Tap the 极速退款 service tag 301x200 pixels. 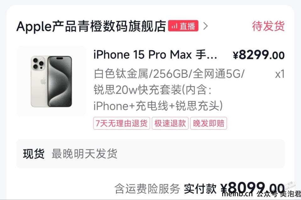[170, 123]
